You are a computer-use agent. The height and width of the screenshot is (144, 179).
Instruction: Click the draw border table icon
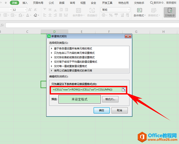coord(12,15)
